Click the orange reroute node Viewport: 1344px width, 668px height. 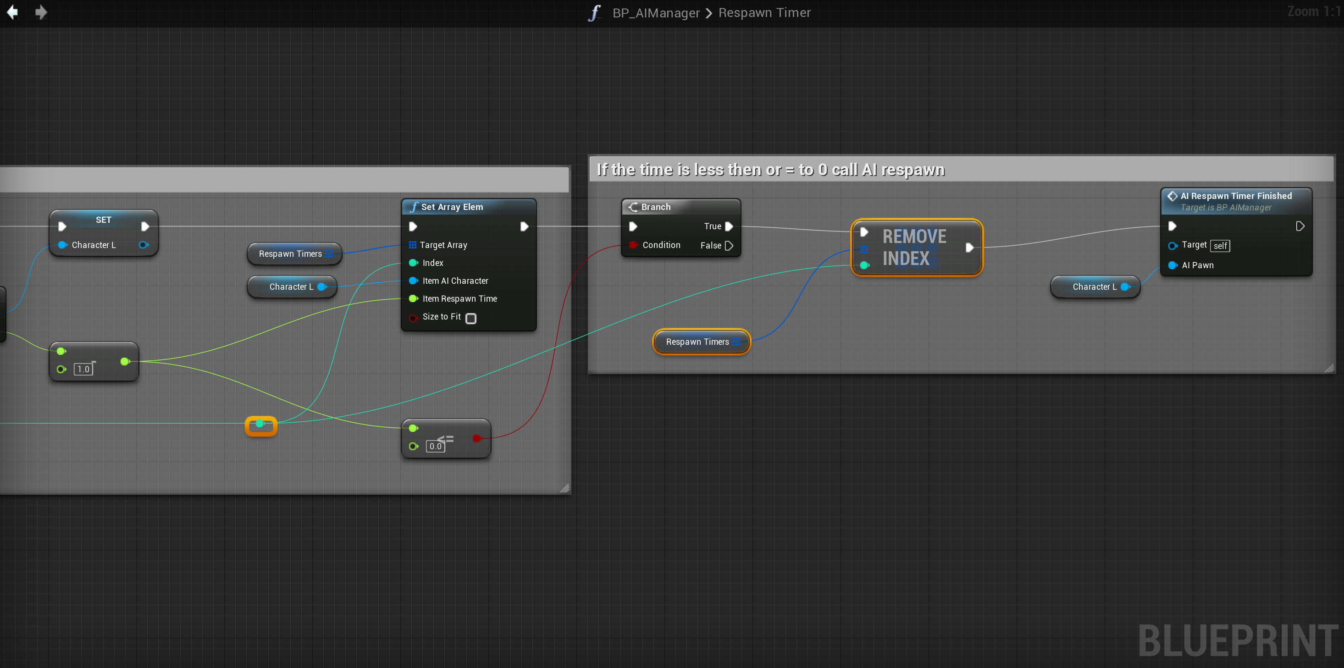click(x=261, y=425)
